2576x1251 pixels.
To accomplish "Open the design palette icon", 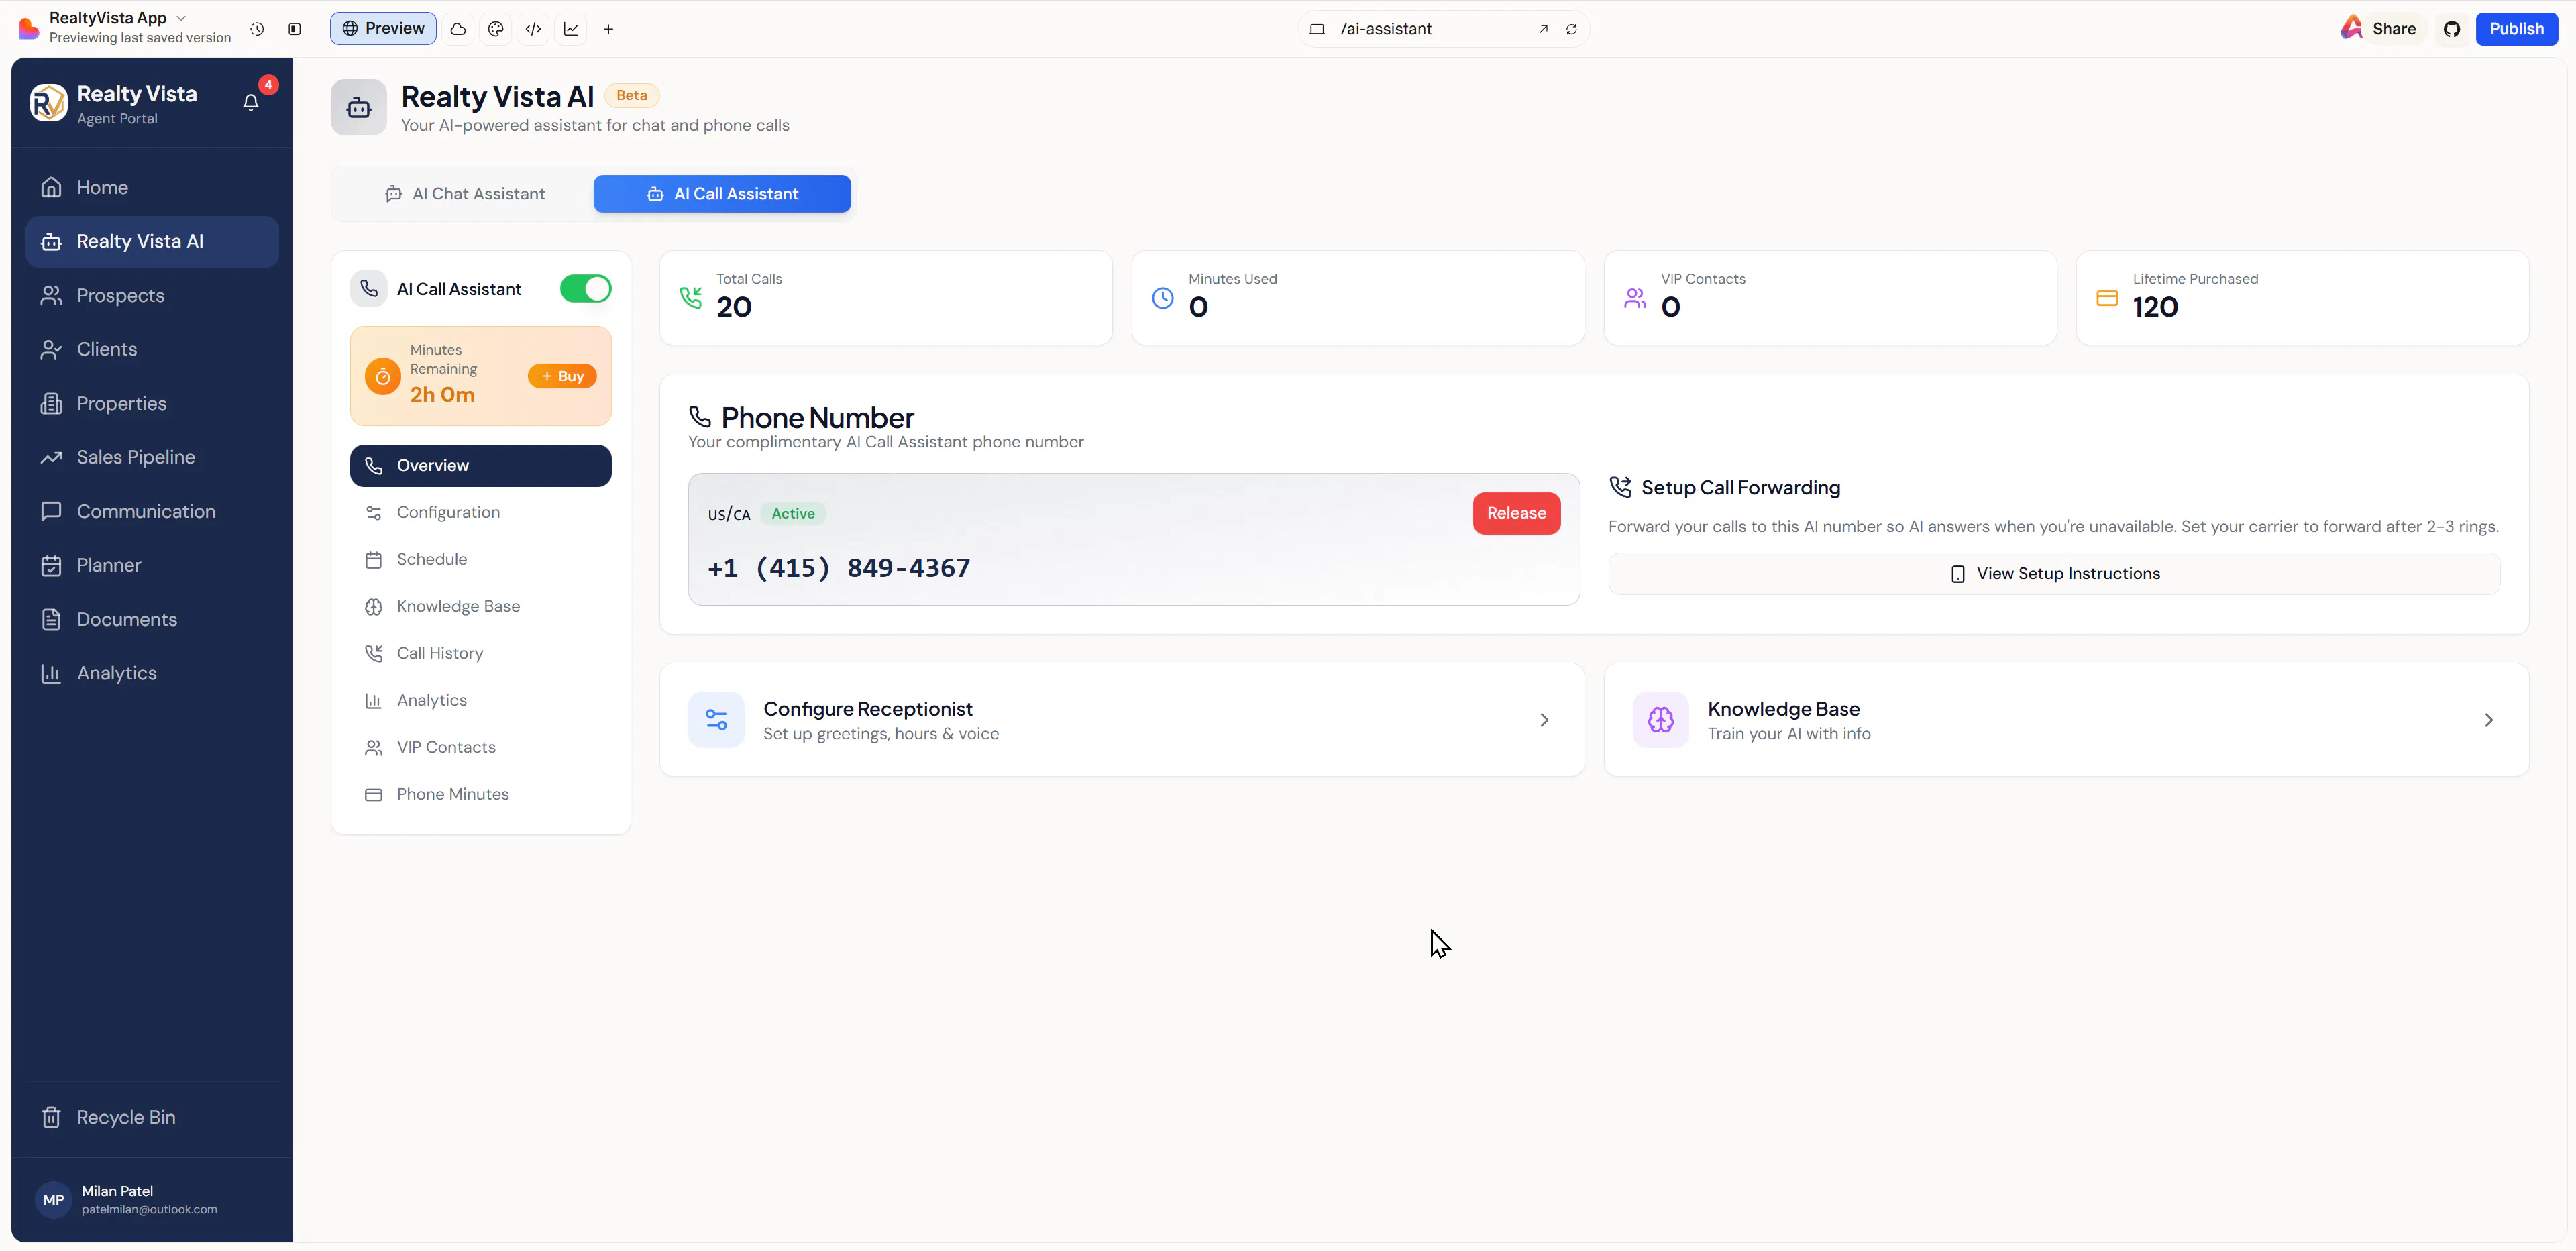I will tap(496, 29).
